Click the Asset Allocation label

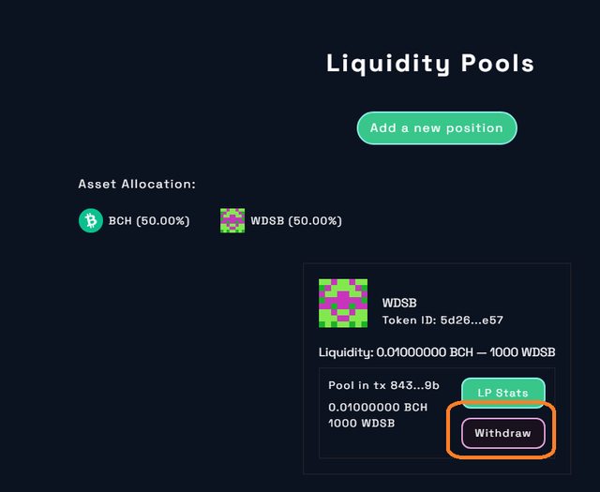137,184
